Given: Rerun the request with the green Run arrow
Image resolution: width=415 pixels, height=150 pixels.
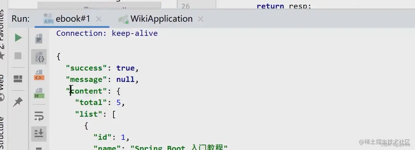Looking at the screenshot, I should 18,38.
